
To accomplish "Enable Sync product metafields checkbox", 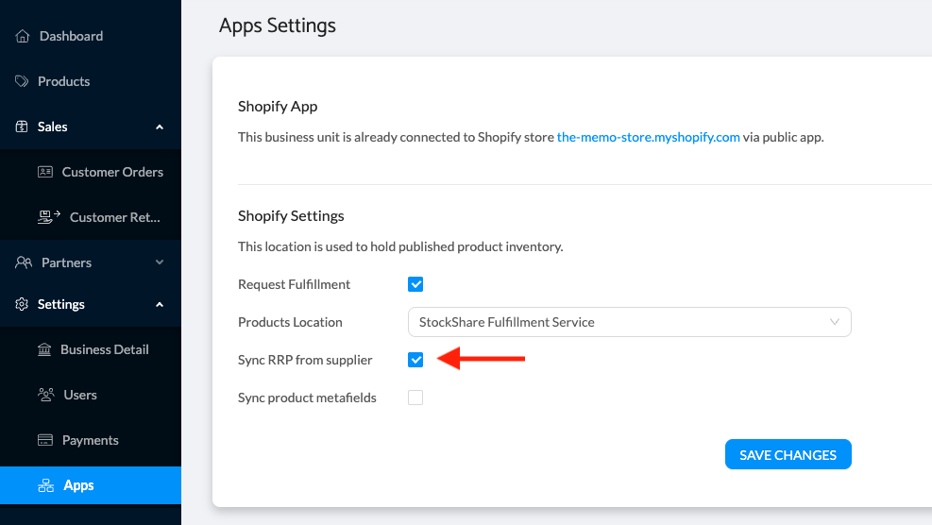I will 415,398.
